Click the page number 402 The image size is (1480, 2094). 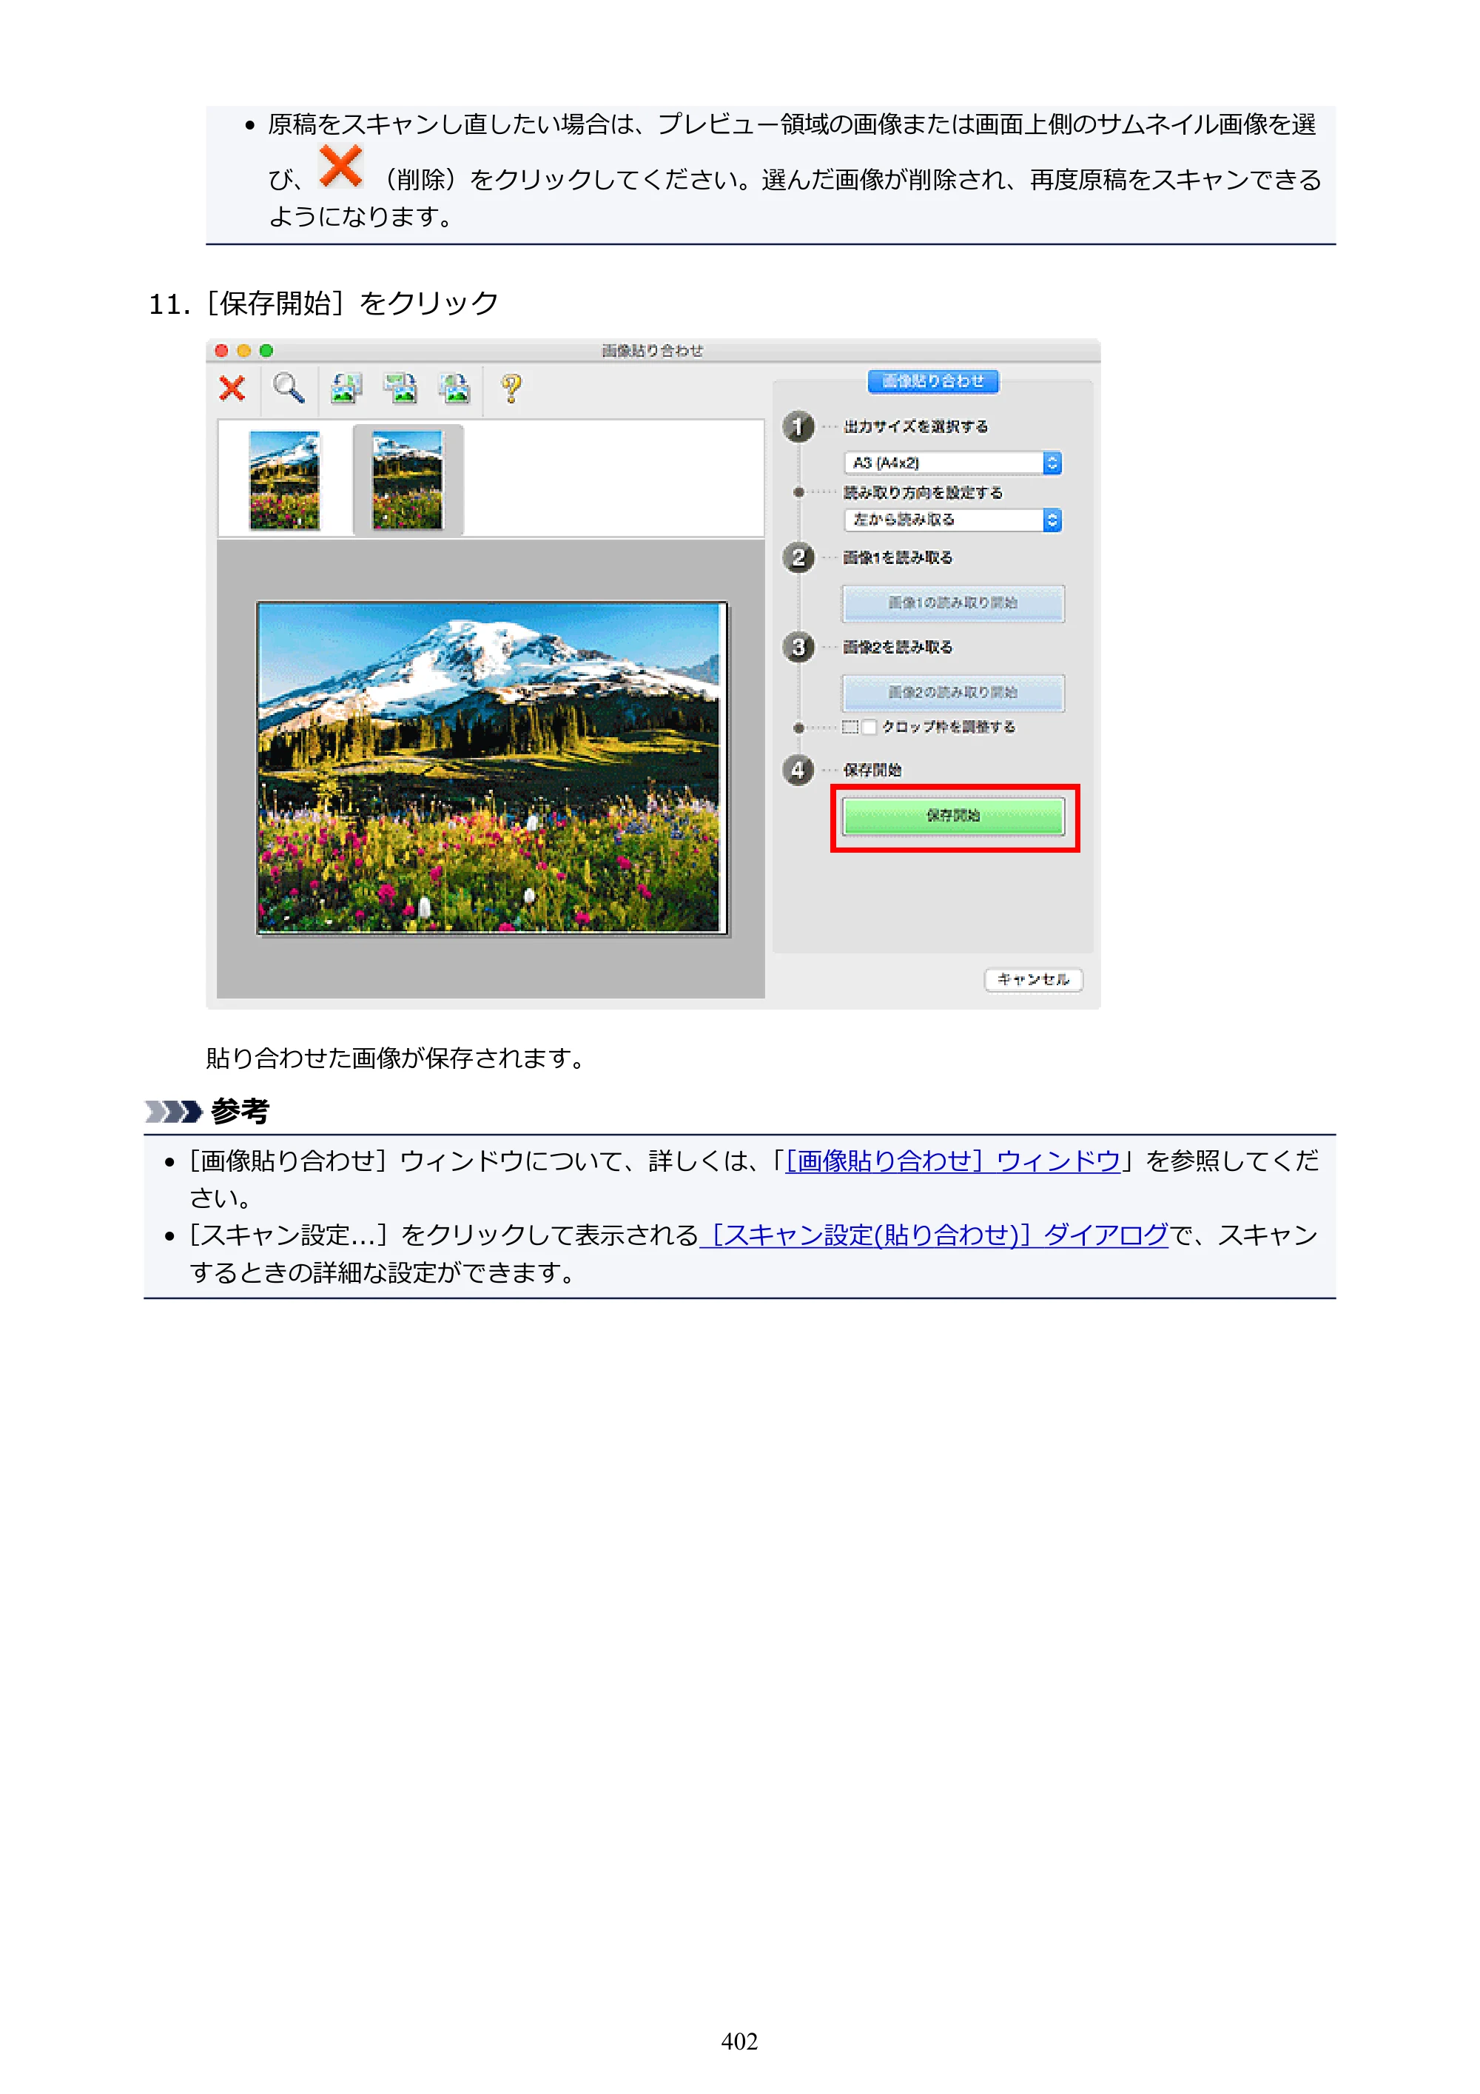coord(739,2041)
